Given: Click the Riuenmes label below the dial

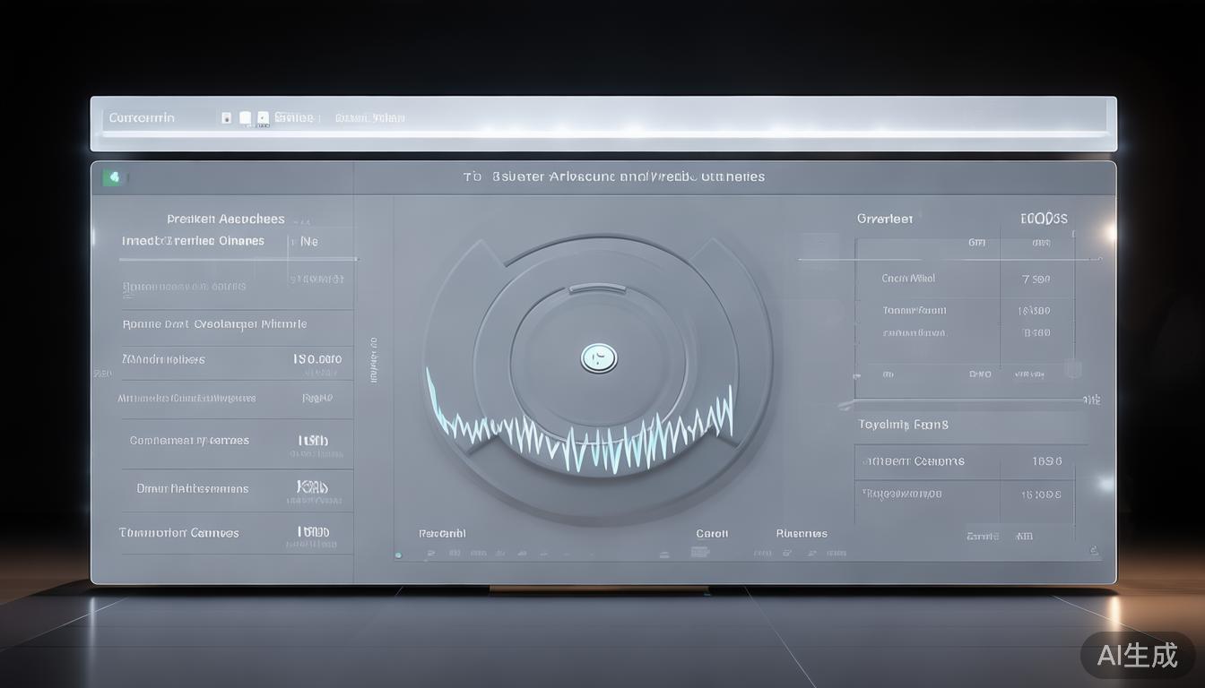Looking at the screenshot, I should (802, 533).
